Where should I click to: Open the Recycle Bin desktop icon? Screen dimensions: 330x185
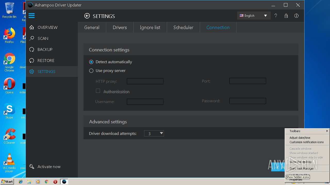pyautogui.click(x=9, y=10)
